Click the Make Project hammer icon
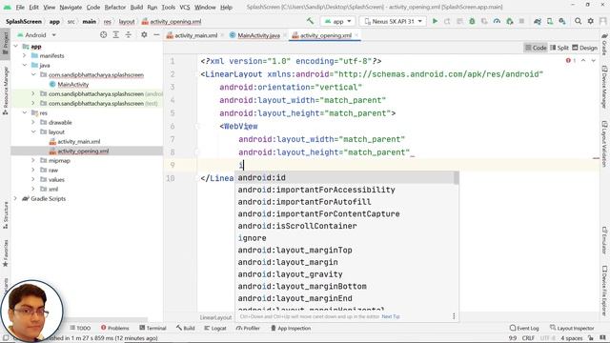610x343 pixels. (310, 21)
